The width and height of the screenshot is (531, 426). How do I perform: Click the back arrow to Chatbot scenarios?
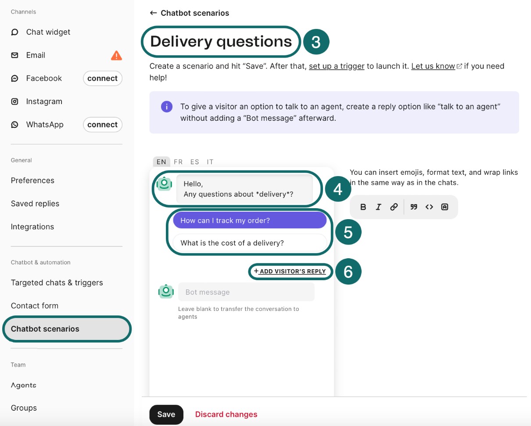[153, 13]
